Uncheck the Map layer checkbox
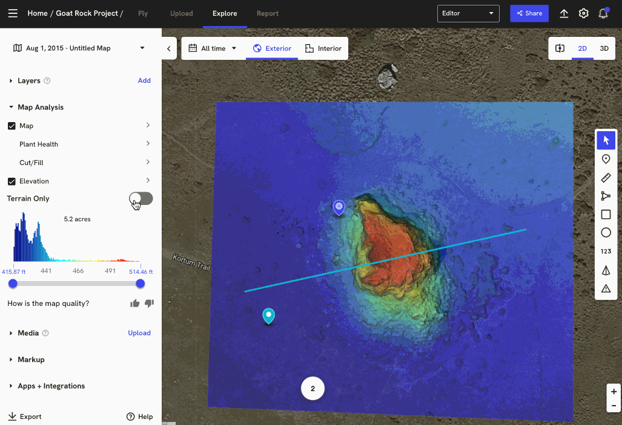 12,126
